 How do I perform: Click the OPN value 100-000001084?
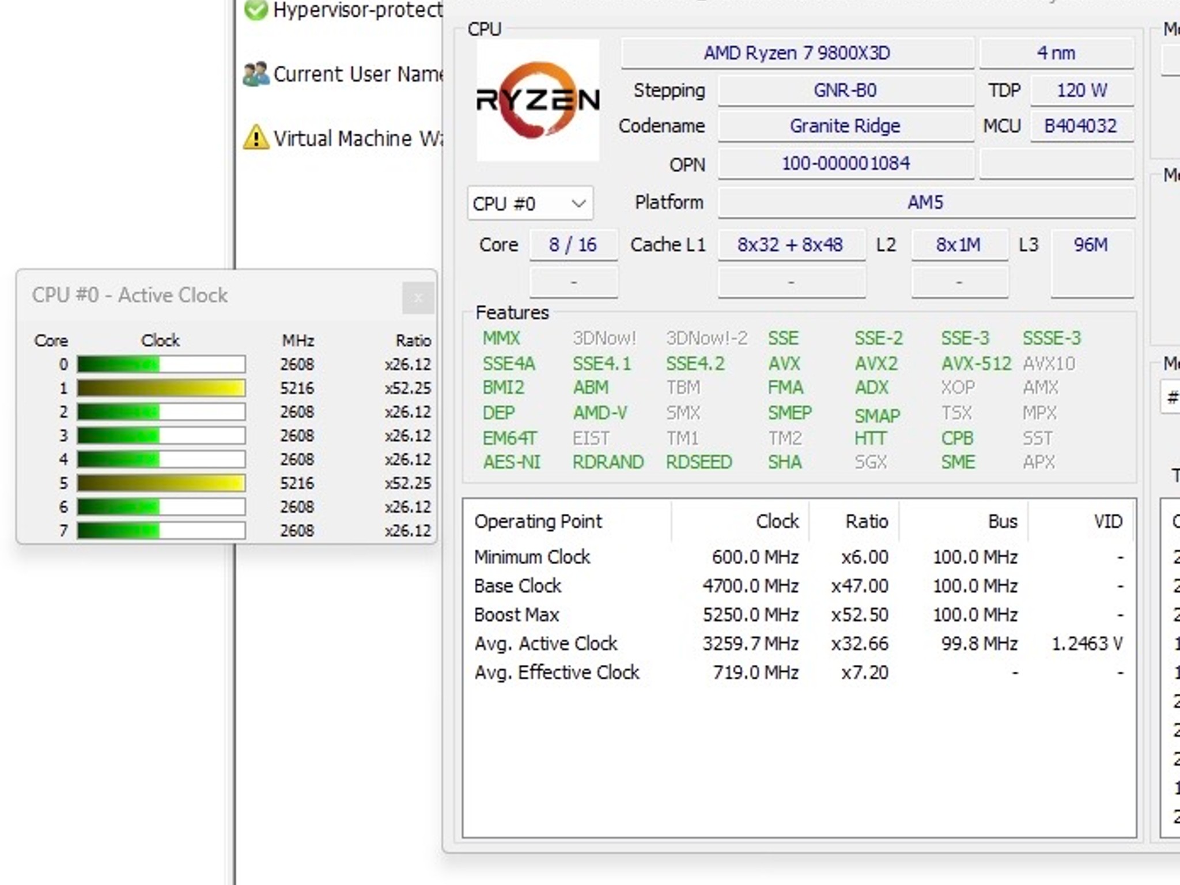pyautogui.click(x=845, y=164)
